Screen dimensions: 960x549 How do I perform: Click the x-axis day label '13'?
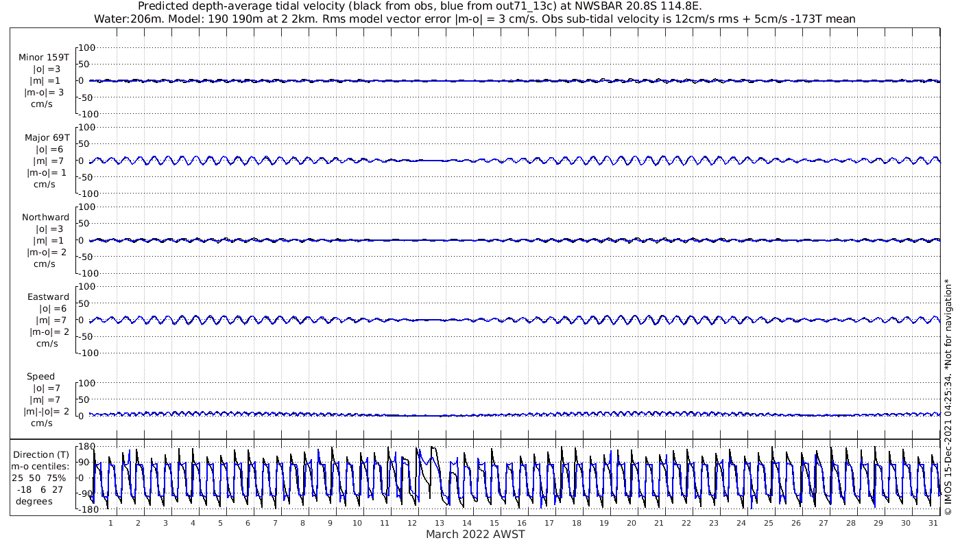[x=440, y=523]
